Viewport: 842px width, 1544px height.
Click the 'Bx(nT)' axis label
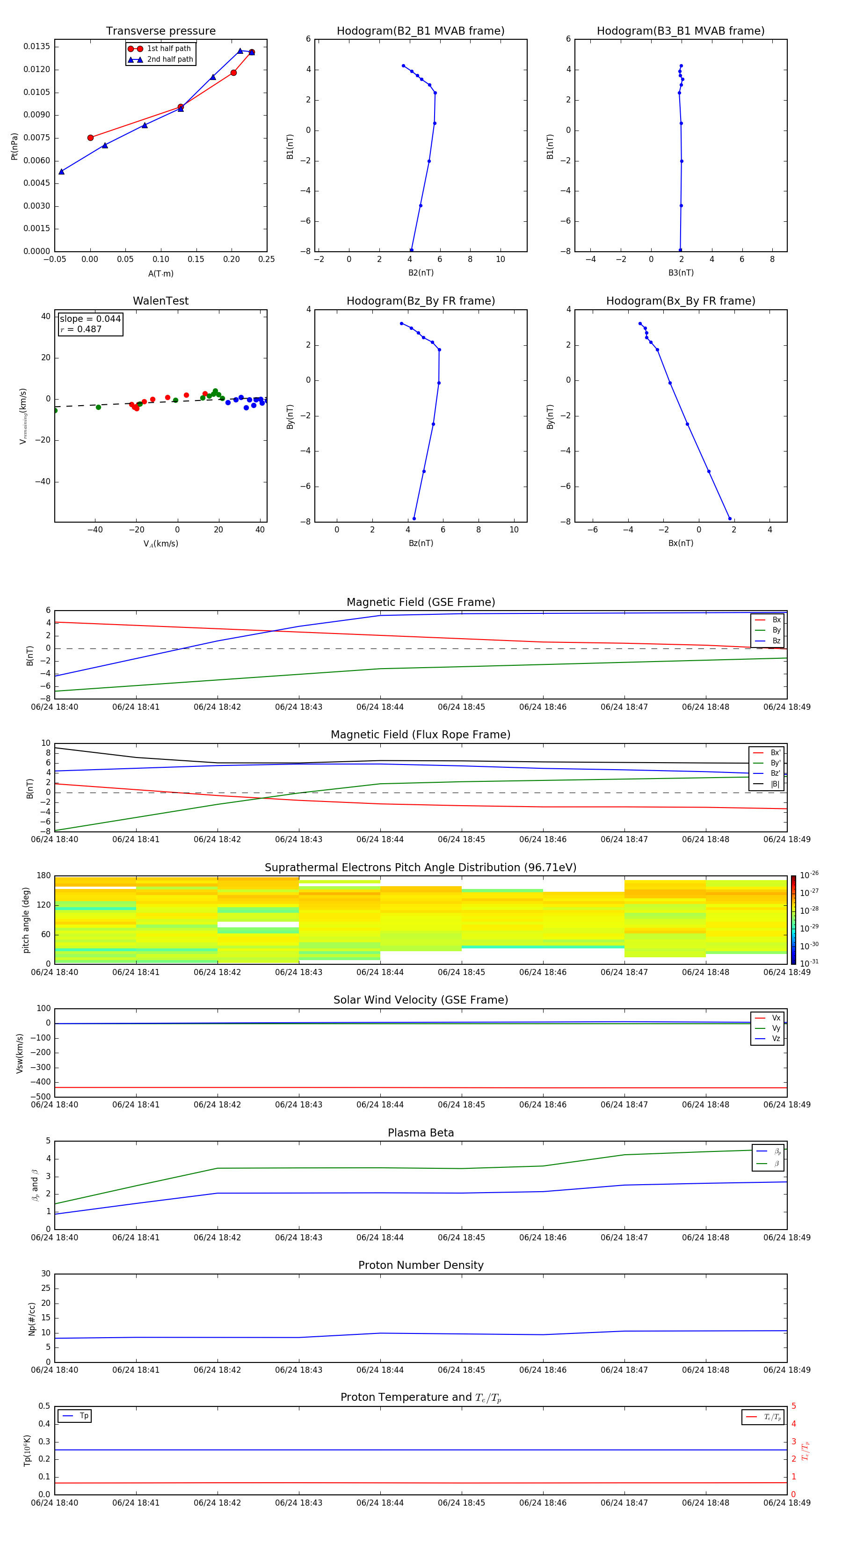coord(681,543)
